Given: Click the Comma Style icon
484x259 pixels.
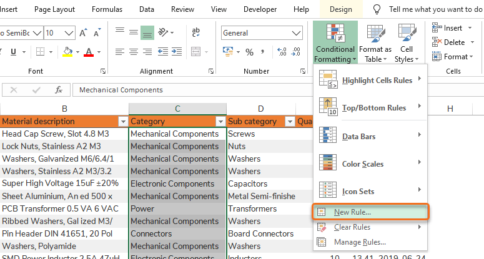Looking at the screenshot, I should pos(264,52).
